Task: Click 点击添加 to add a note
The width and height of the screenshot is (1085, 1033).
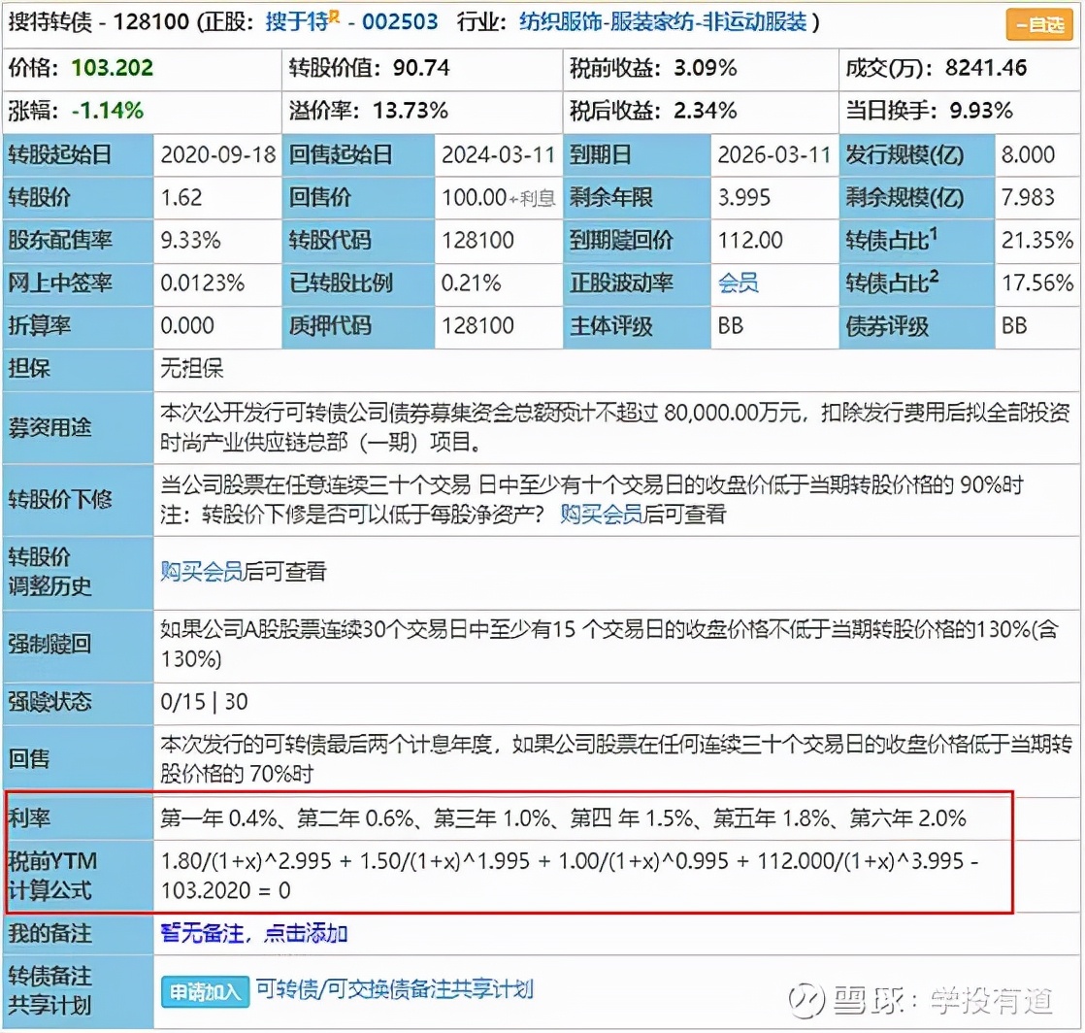Action: 311,933
